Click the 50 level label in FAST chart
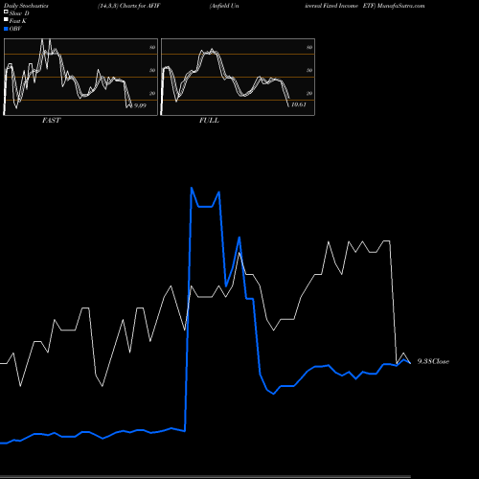Viewport: 479px width, 479px height. coord(152,70)
